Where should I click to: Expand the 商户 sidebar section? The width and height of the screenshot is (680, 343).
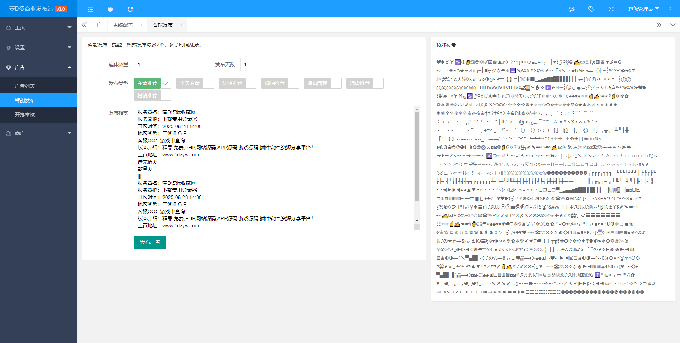(x=38, y=133)
